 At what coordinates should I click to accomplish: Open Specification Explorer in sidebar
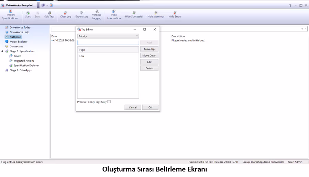click(24, 66)
